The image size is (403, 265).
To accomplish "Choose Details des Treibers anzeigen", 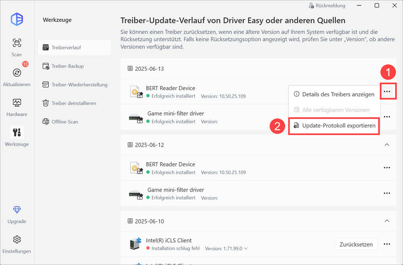I will pyautogui.click(x=334, y=94).
